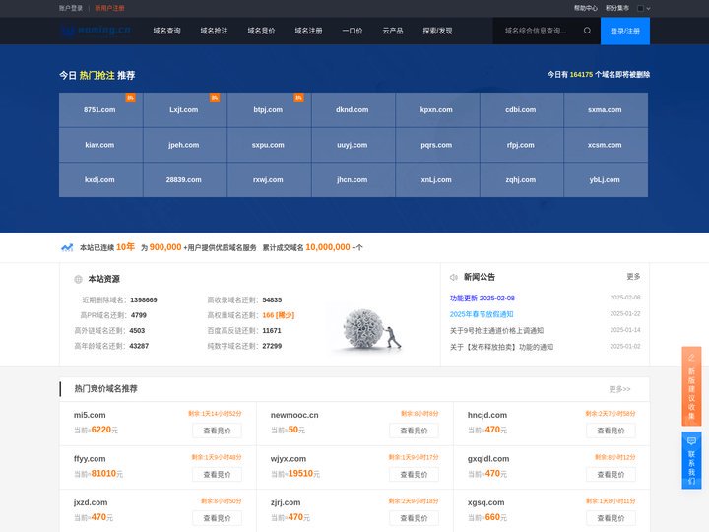The image size is (709, 532).
Task: Open the 新版建议收集 side tab
Action: pyautogui.click(x=691, y=386)
